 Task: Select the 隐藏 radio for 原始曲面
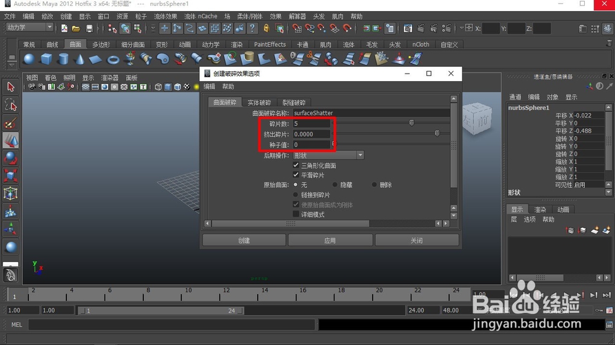tap(335, 184)
